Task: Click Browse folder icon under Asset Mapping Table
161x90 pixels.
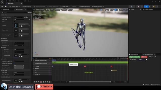Action: pyautogui.click(x=22, y=36)
